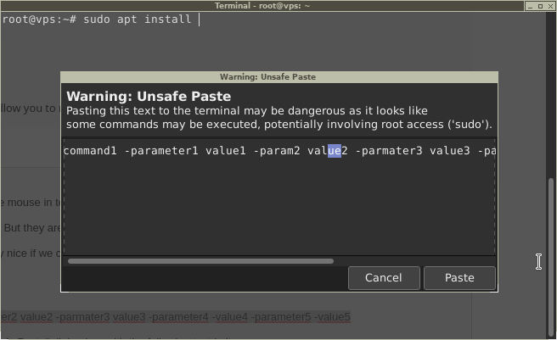Click -param2 in the paste preview text
This screenshot has width=557, height=340.
point(276,151)
